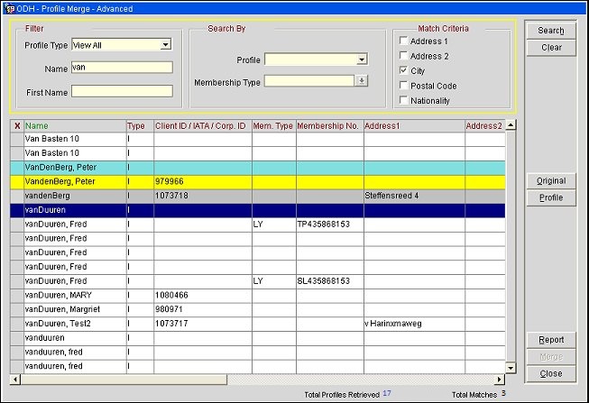Enable the Address 1 match criteria
The height and width of the screenshot is (403, 589).
click(403, 41)
